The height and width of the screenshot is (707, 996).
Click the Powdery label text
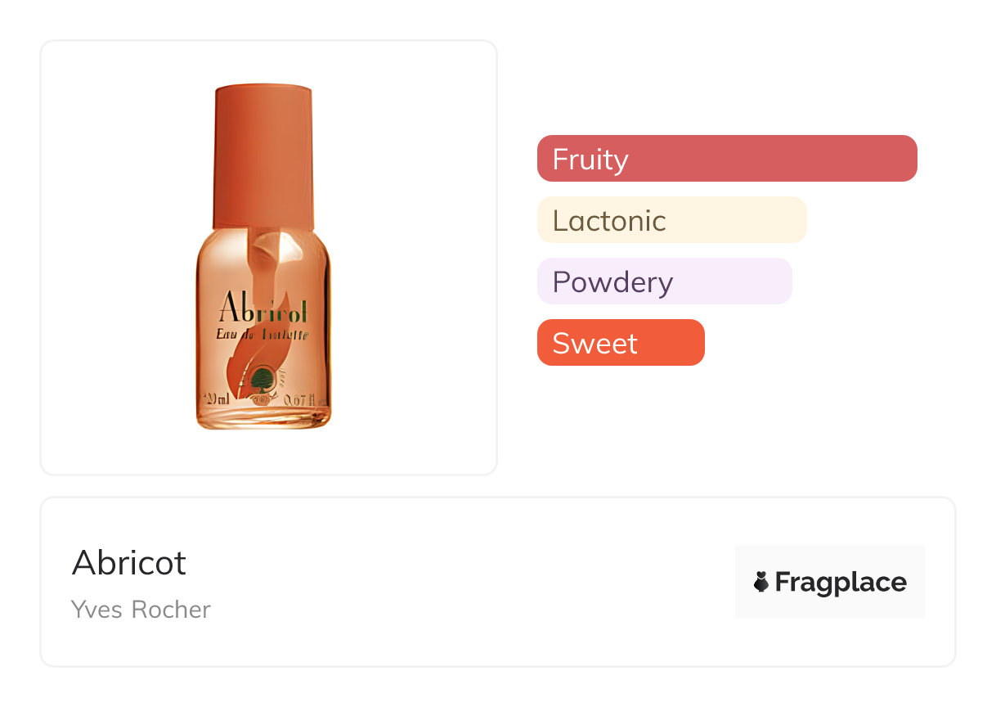[x=612, y=281]
